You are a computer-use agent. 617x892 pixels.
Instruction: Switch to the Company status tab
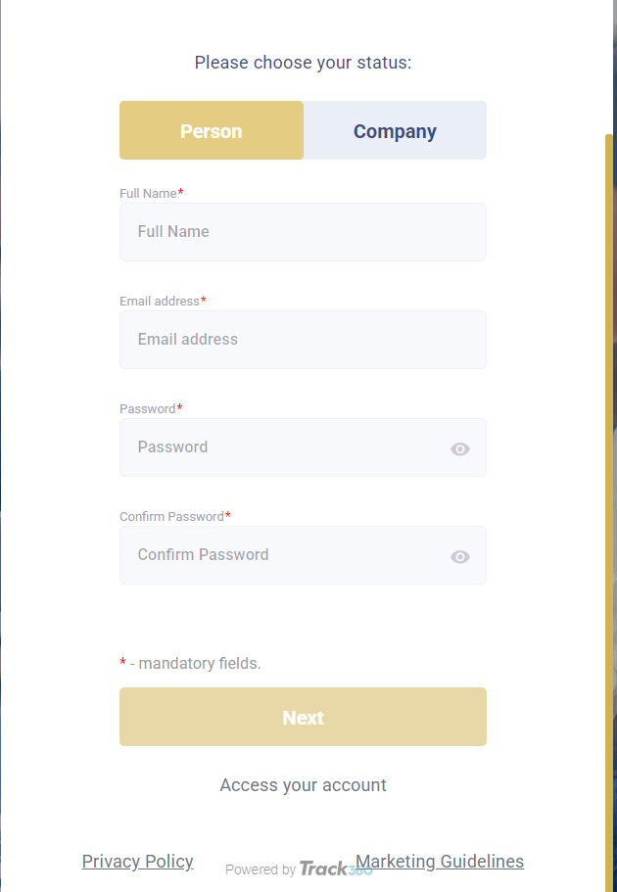pos(395,129)
